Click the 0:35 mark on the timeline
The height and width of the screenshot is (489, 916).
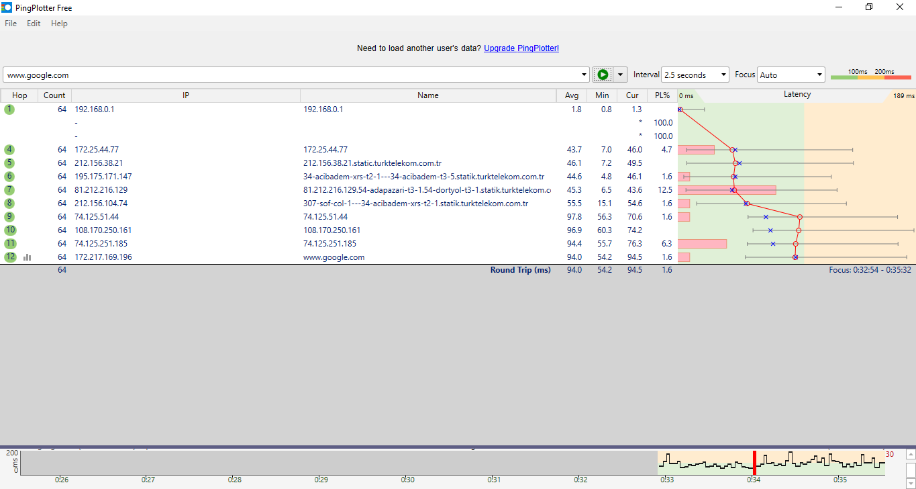click(839, 480)
